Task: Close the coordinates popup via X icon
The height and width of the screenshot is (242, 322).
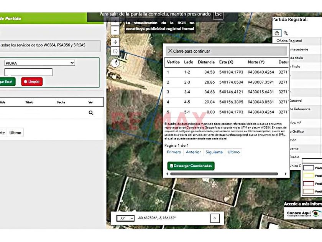Action: [x=170, y=51]
